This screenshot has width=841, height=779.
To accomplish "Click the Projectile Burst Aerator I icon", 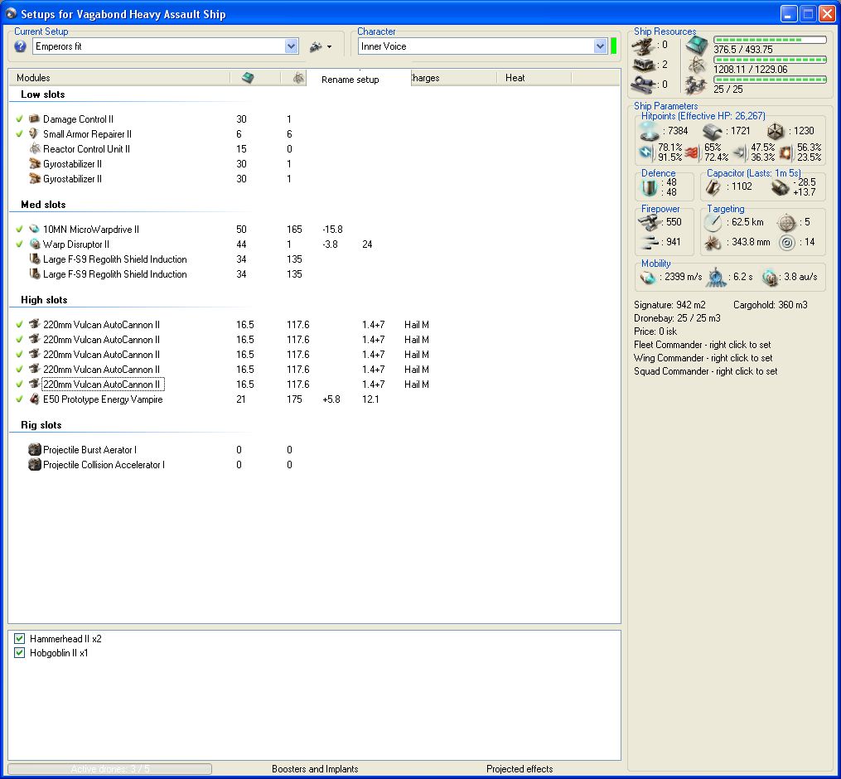I will pyautogui.click(x=34, y=450).
